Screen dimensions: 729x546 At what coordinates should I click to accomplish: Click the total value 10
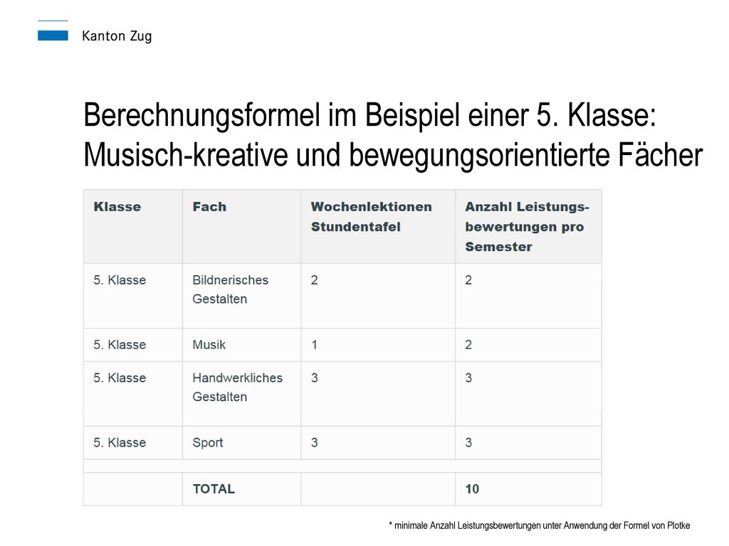[x=472, y=489]
